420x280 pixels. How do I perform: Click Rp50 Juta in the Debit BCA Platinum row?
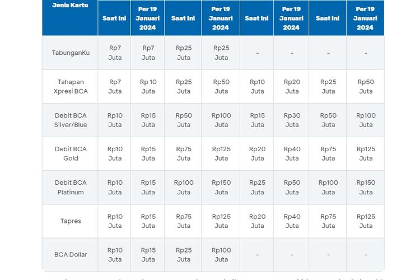[292, 187]
